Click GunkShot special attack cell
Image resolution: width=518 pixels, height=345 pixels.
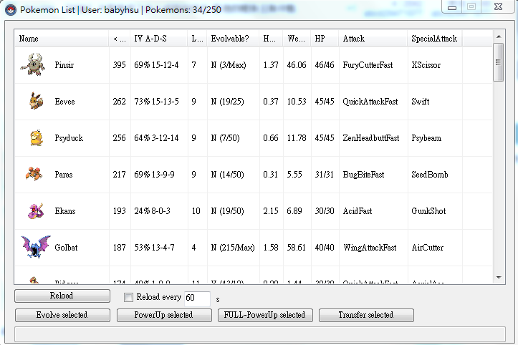[428, 211]
